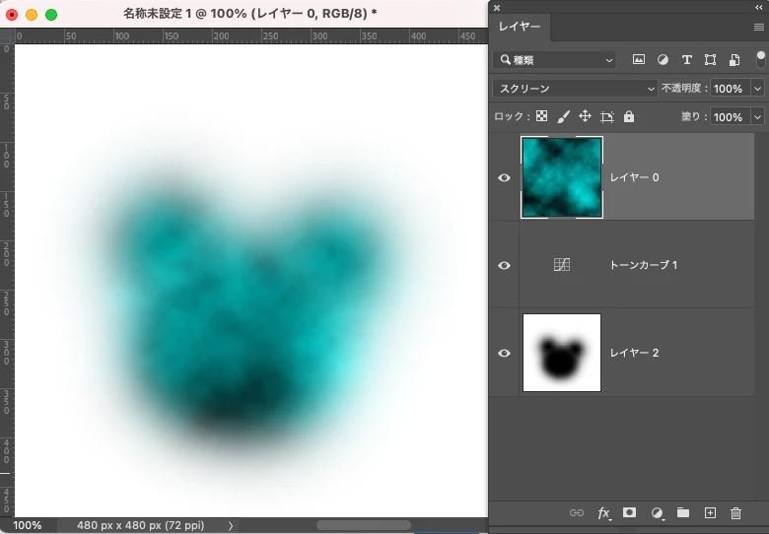Click the horizontal scrollbar under canvas
This screenshot has width=769, height=534.
[x=363, y=526]
